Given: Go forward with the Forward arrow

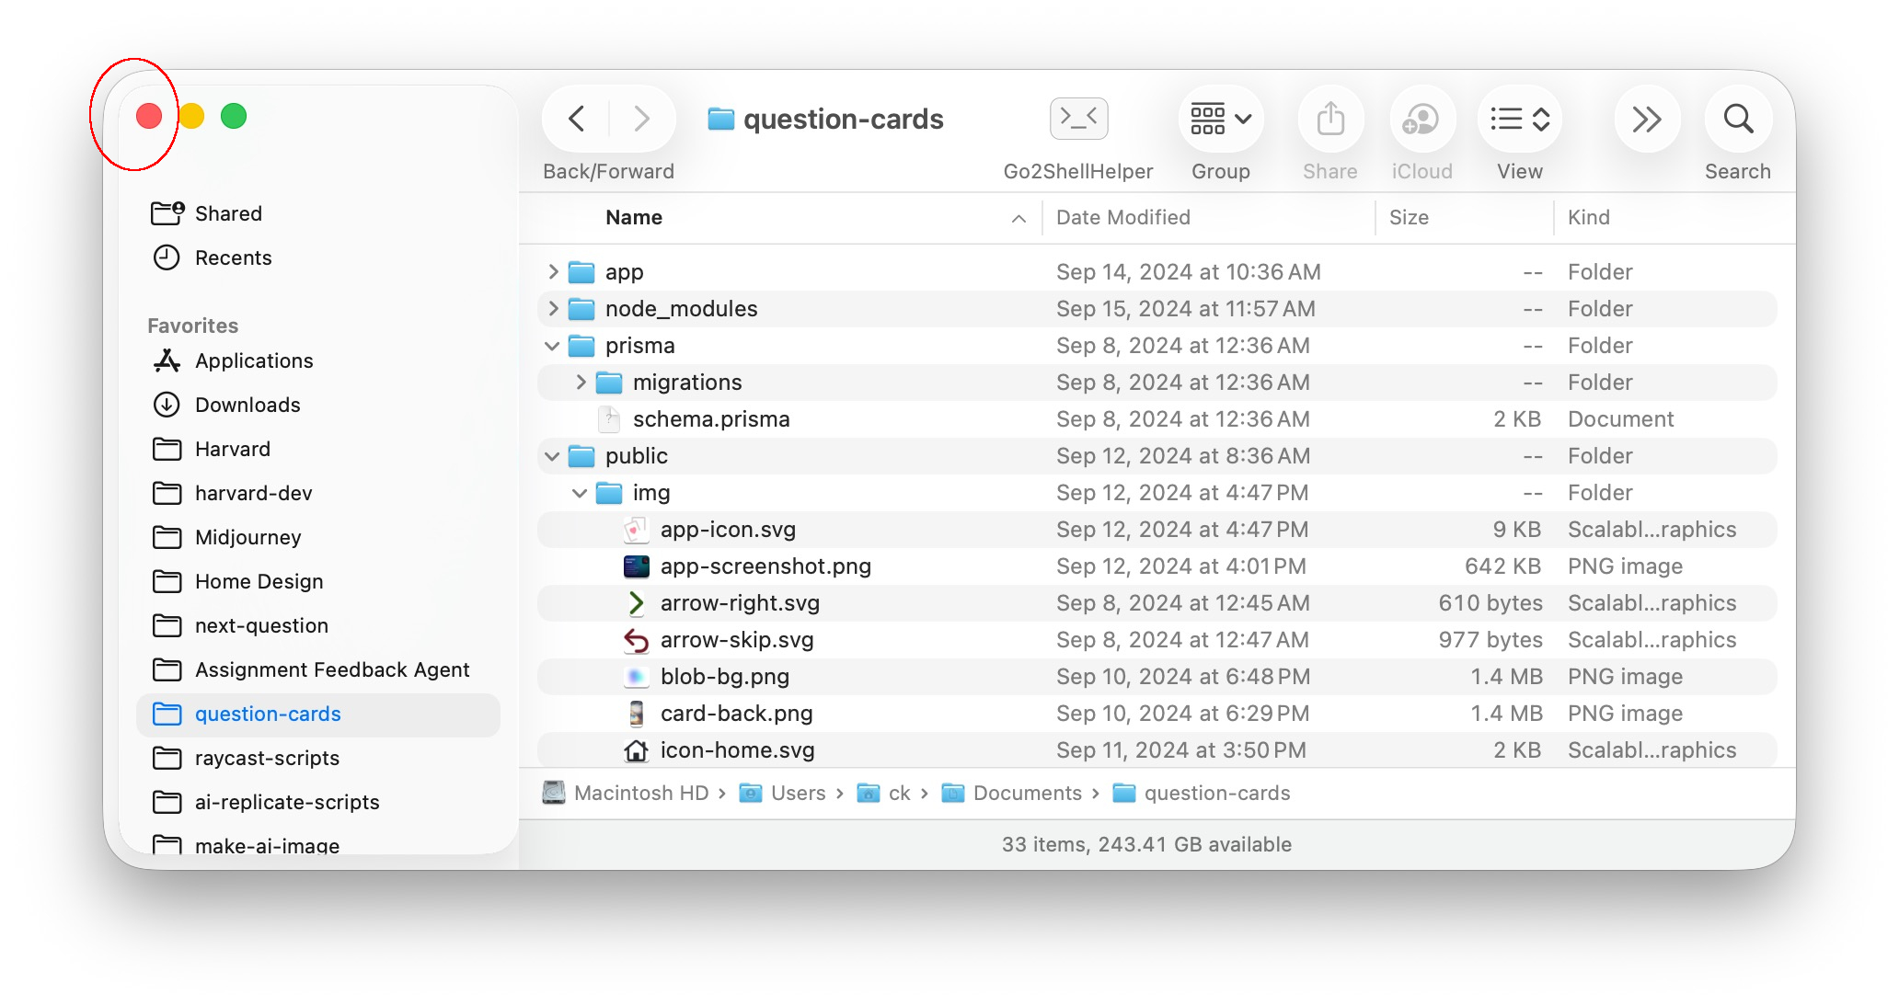Looking at the screenshot, I should 641,119.
